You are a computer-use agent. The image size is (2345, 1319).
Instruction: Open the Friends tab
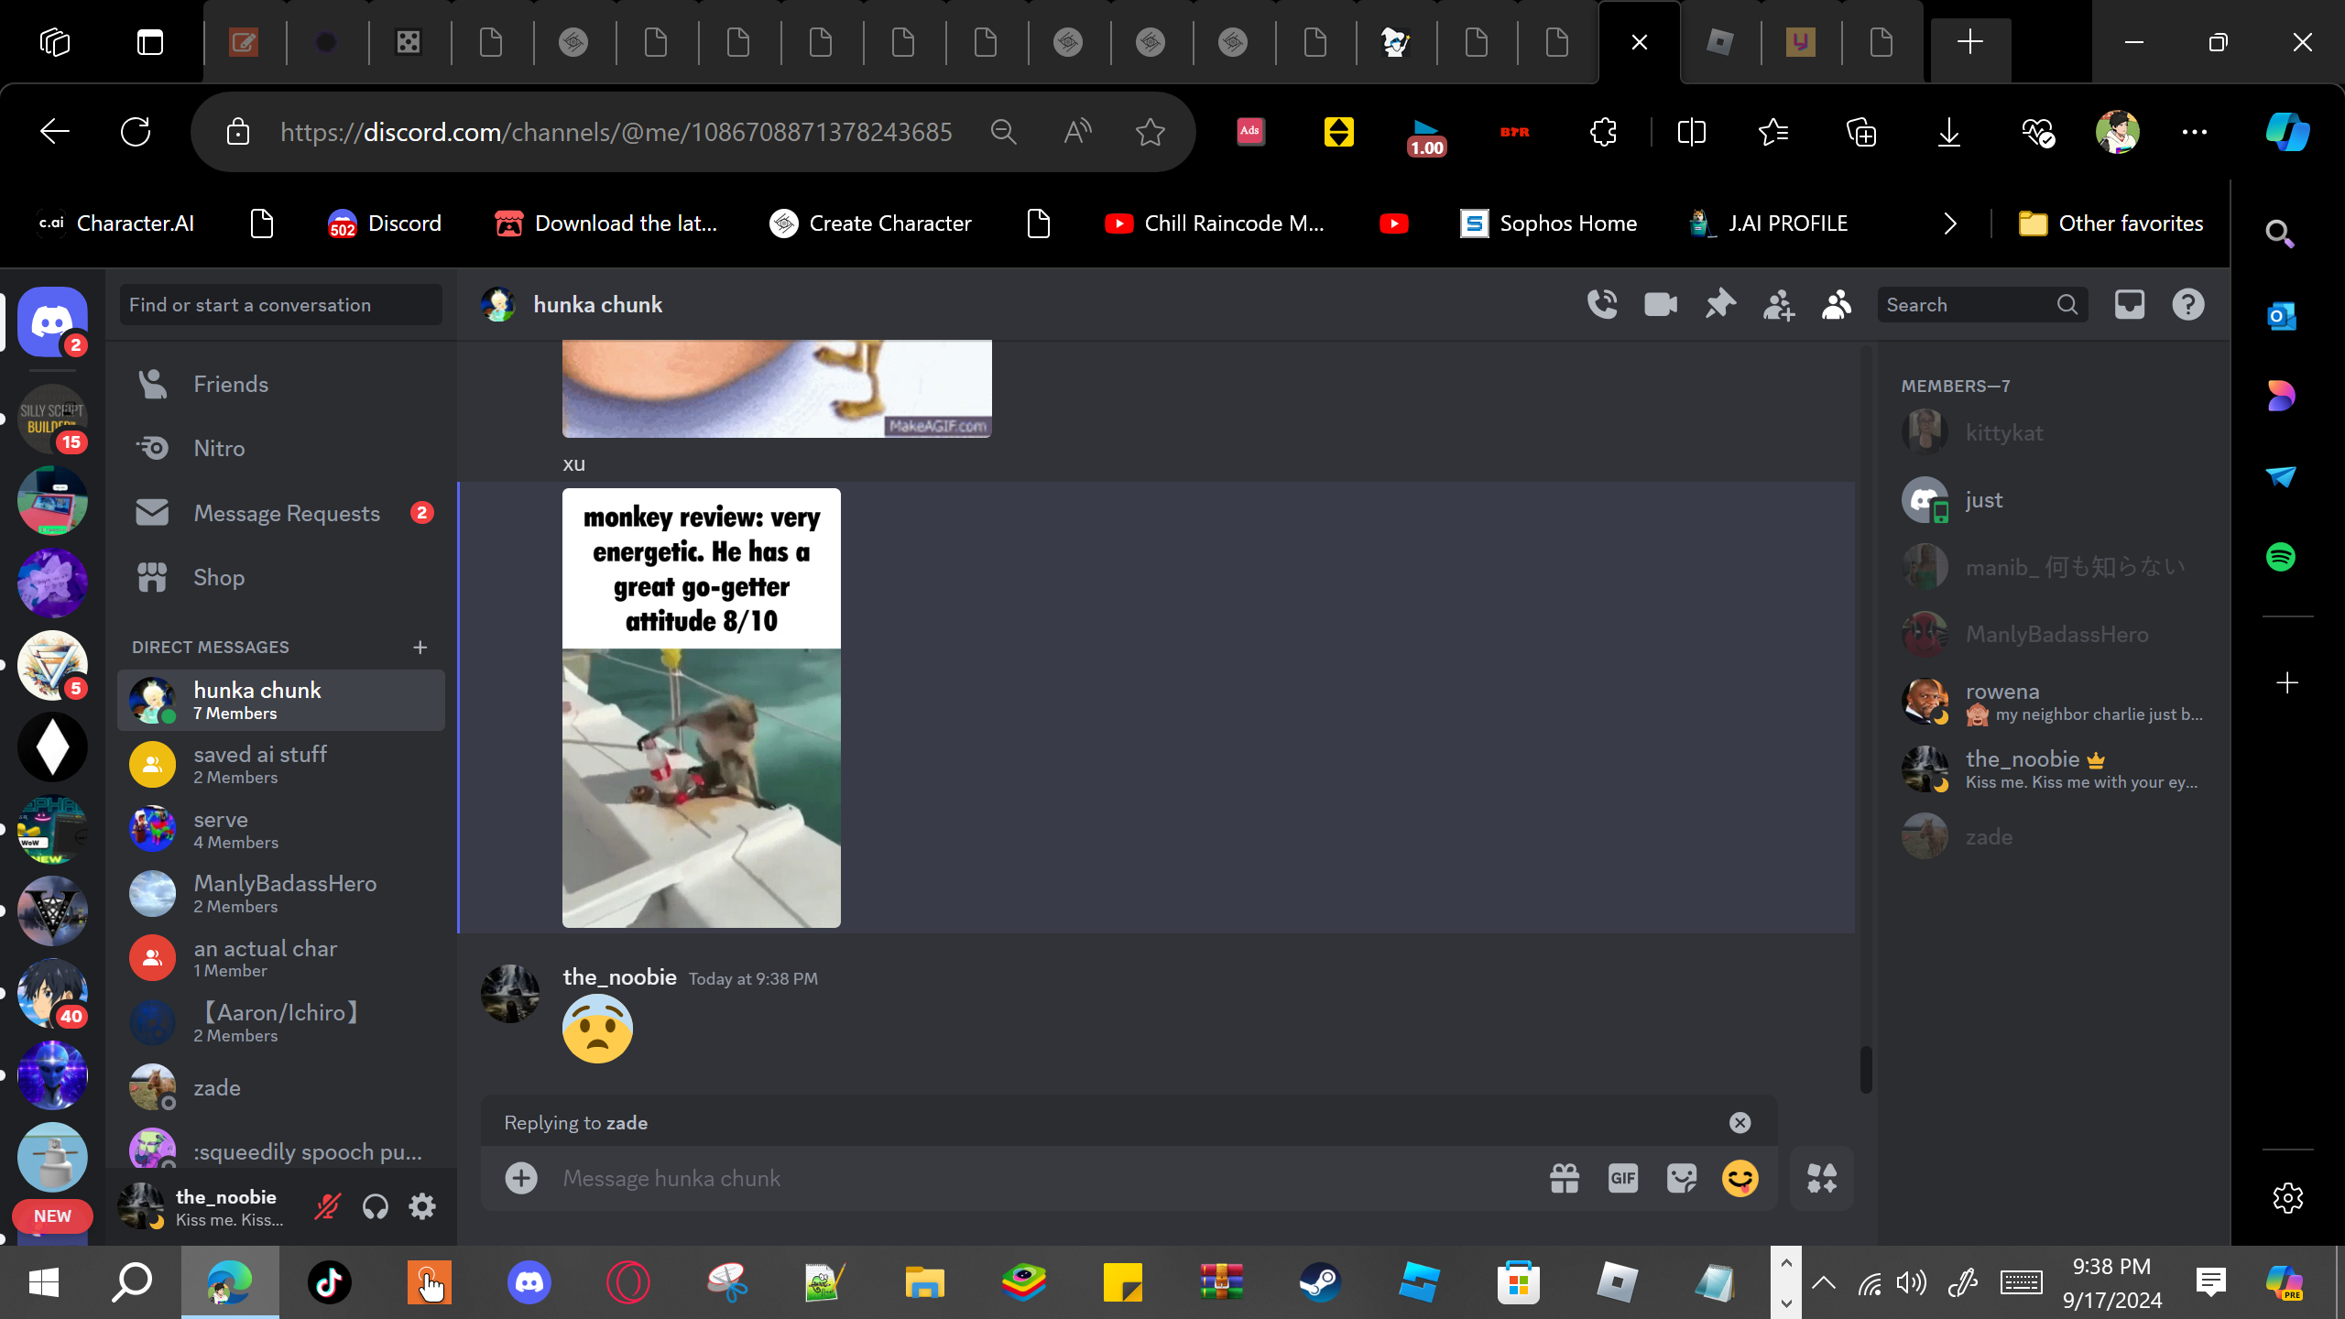click(x=231, y=385)
